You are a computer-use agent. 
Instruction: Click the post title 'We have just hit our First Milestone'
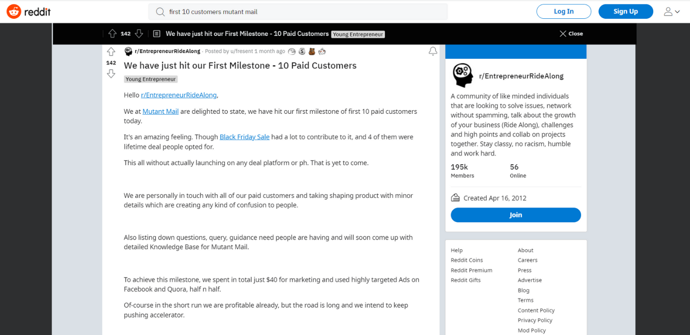[x=240, y=66]
